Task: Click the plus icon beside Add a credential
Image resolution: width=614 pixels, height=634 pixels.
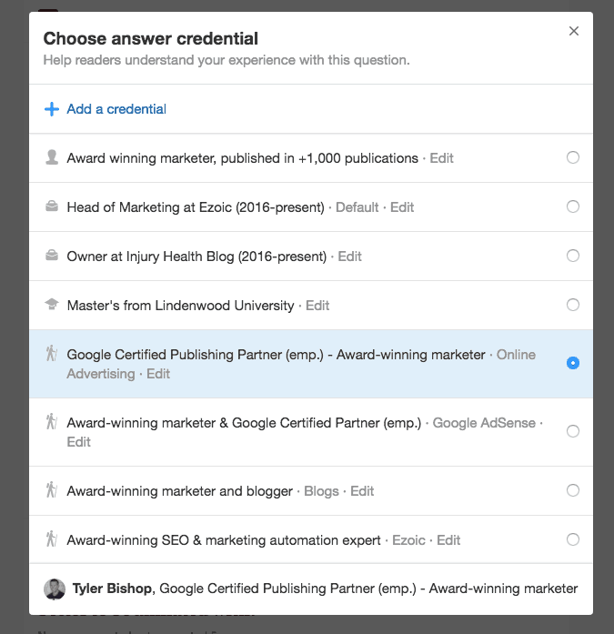Action: coord(52,109)
